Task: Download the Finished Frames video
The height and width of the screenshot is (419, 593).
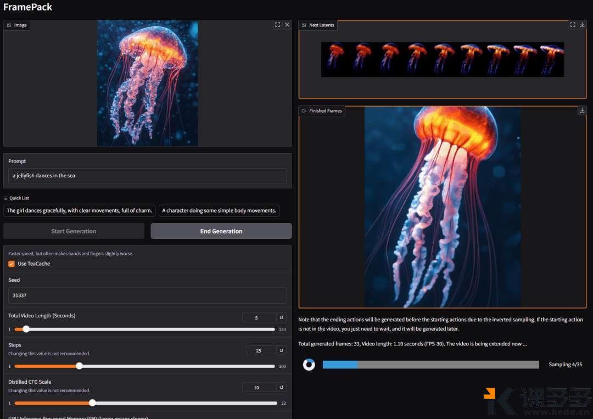Action: [582, 110]
